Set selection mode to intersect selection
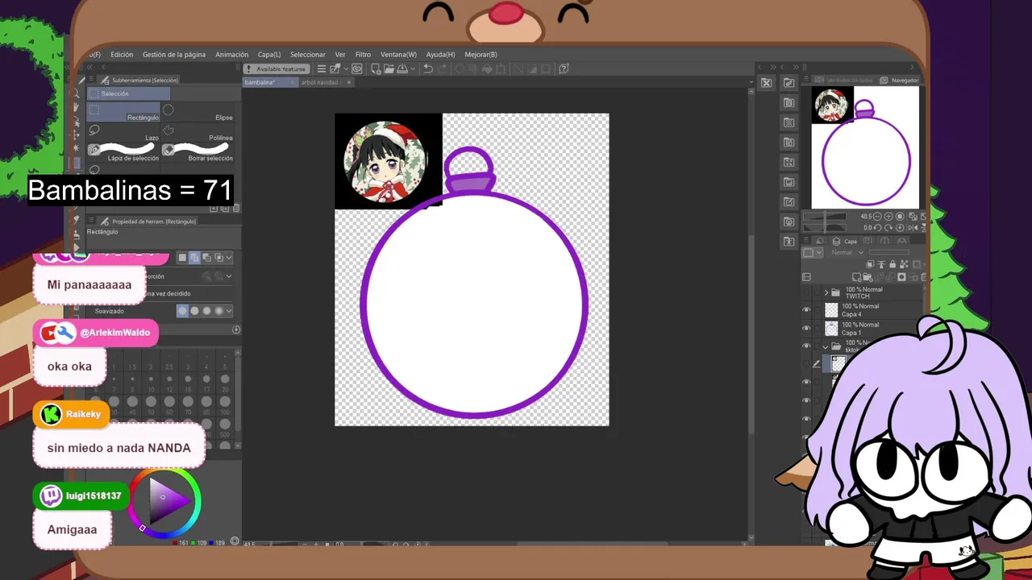The width and height of the screenshot is (1032, 580). 218,258
